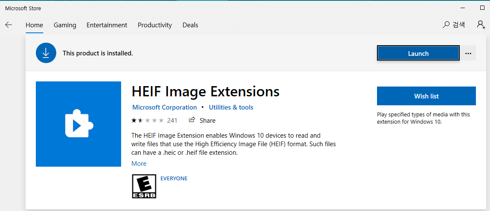This screenshot has width=490, height=211.
Task: Switch to the Home tab
Action: [x=35, y=25]
